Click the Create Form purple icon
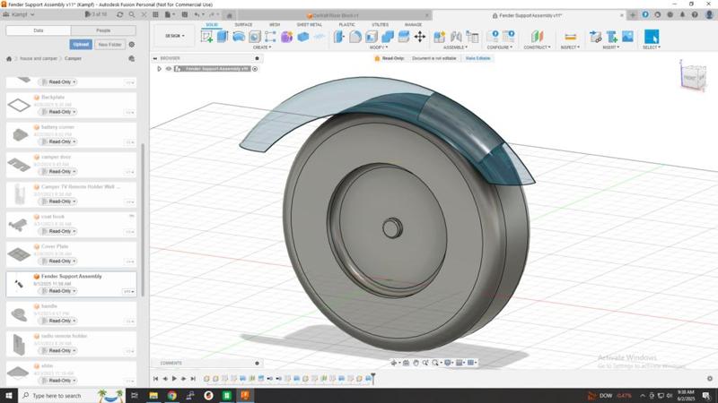The height and width of the screenshot is (403, 718). point(286,37)
